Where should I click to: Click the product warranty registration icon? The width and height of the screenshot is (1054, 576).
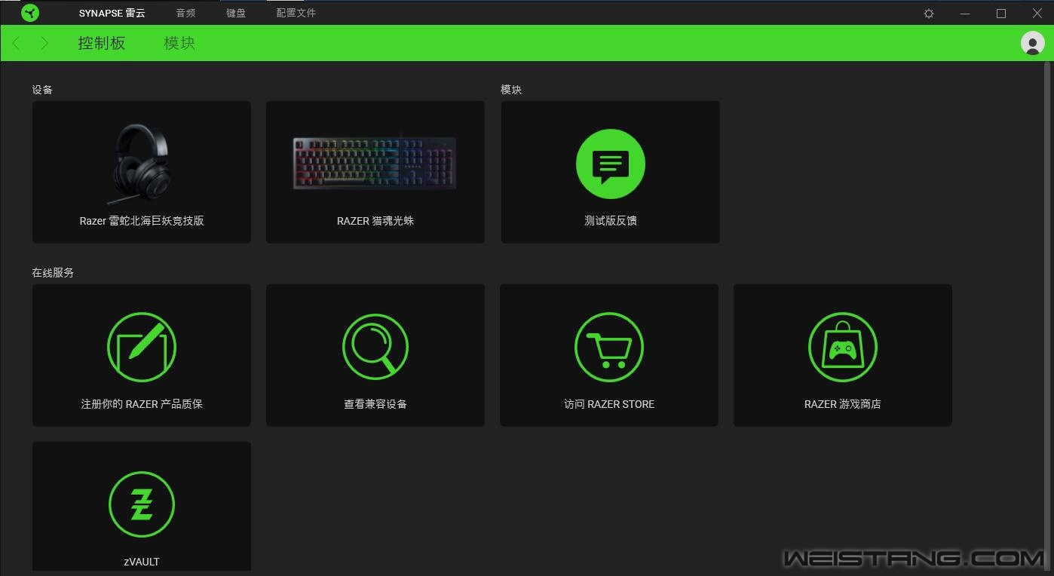(x=142, y=348)
